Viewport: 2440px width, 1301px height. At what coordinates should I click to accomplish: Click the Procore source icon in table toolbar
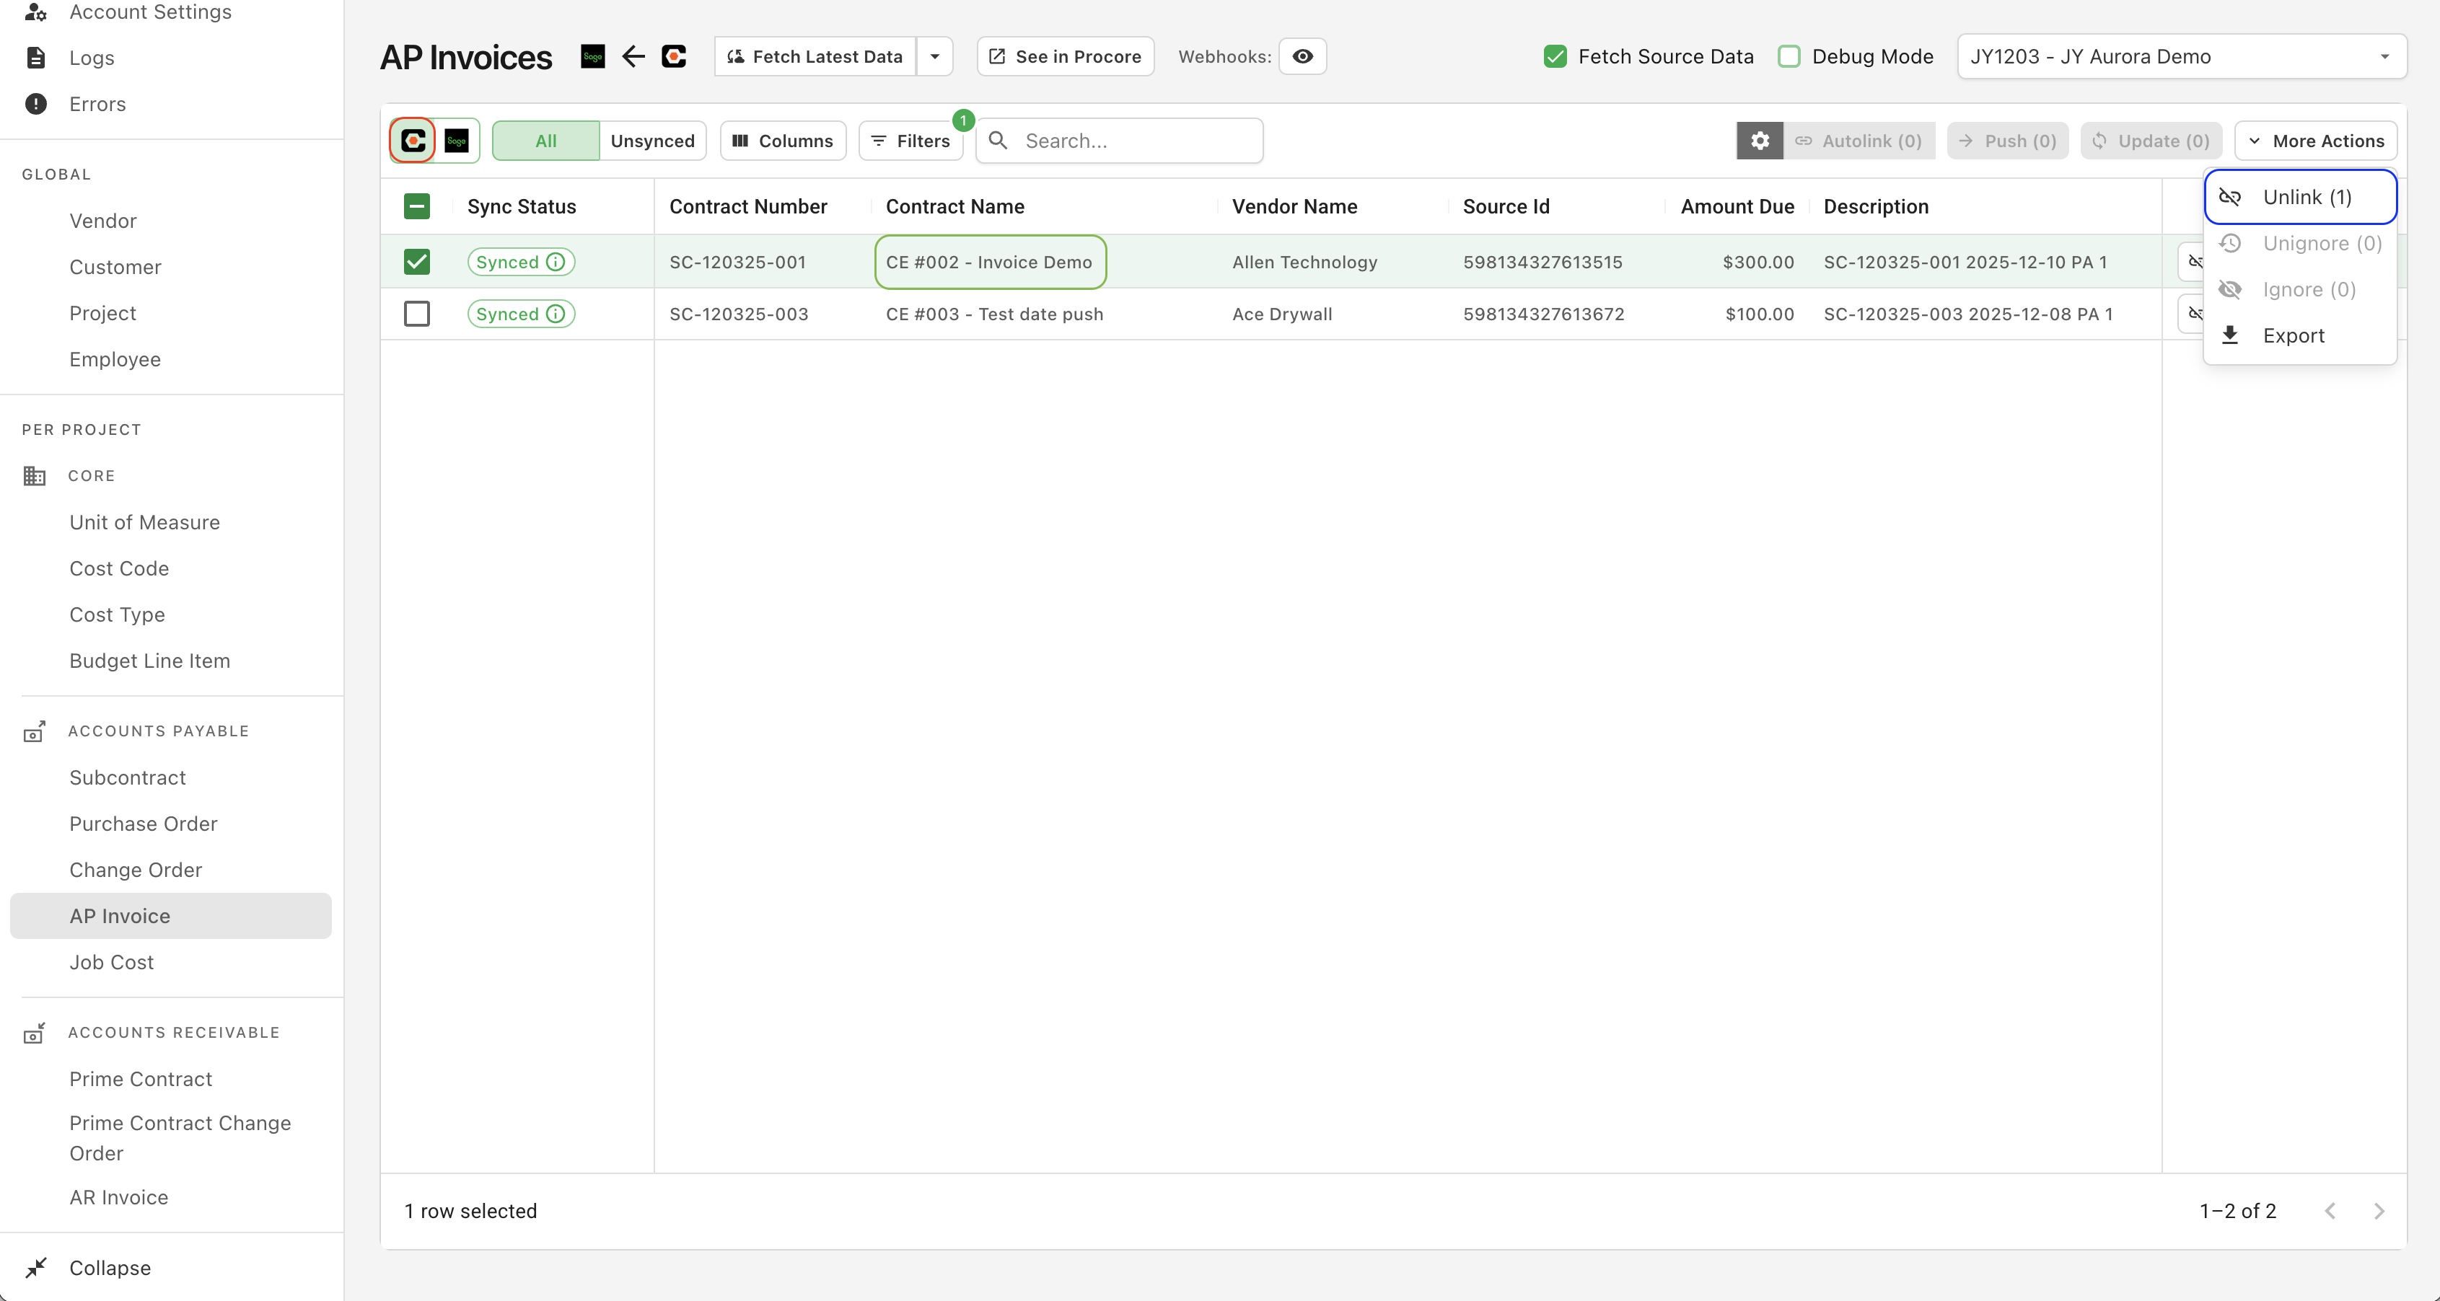413,141
